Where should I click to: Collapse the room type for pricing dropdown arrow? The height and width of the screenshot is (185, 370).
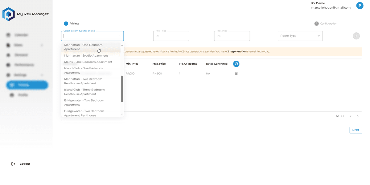[120, 36]
